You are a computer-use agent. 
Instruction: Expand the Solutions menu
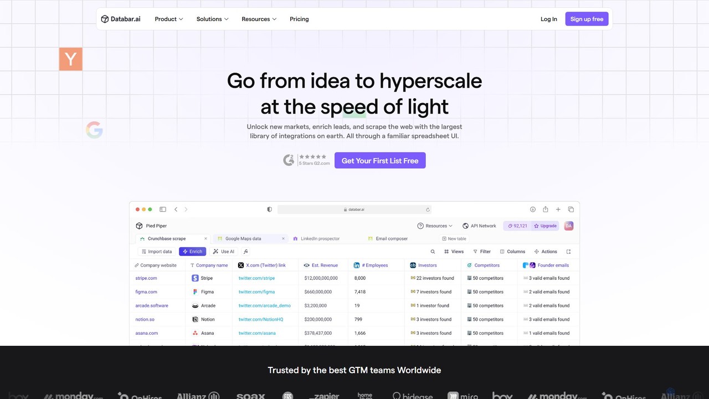point(212,19)
